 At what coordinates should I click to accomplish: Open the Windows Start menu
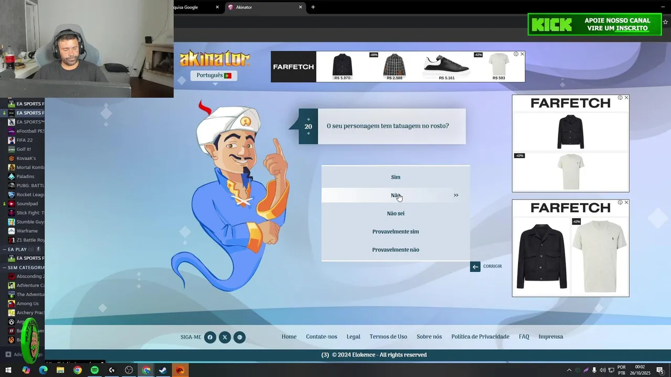click(x=8, y=370)
